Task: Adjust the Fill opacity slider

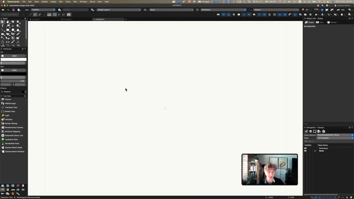Action: pos(13,63)
